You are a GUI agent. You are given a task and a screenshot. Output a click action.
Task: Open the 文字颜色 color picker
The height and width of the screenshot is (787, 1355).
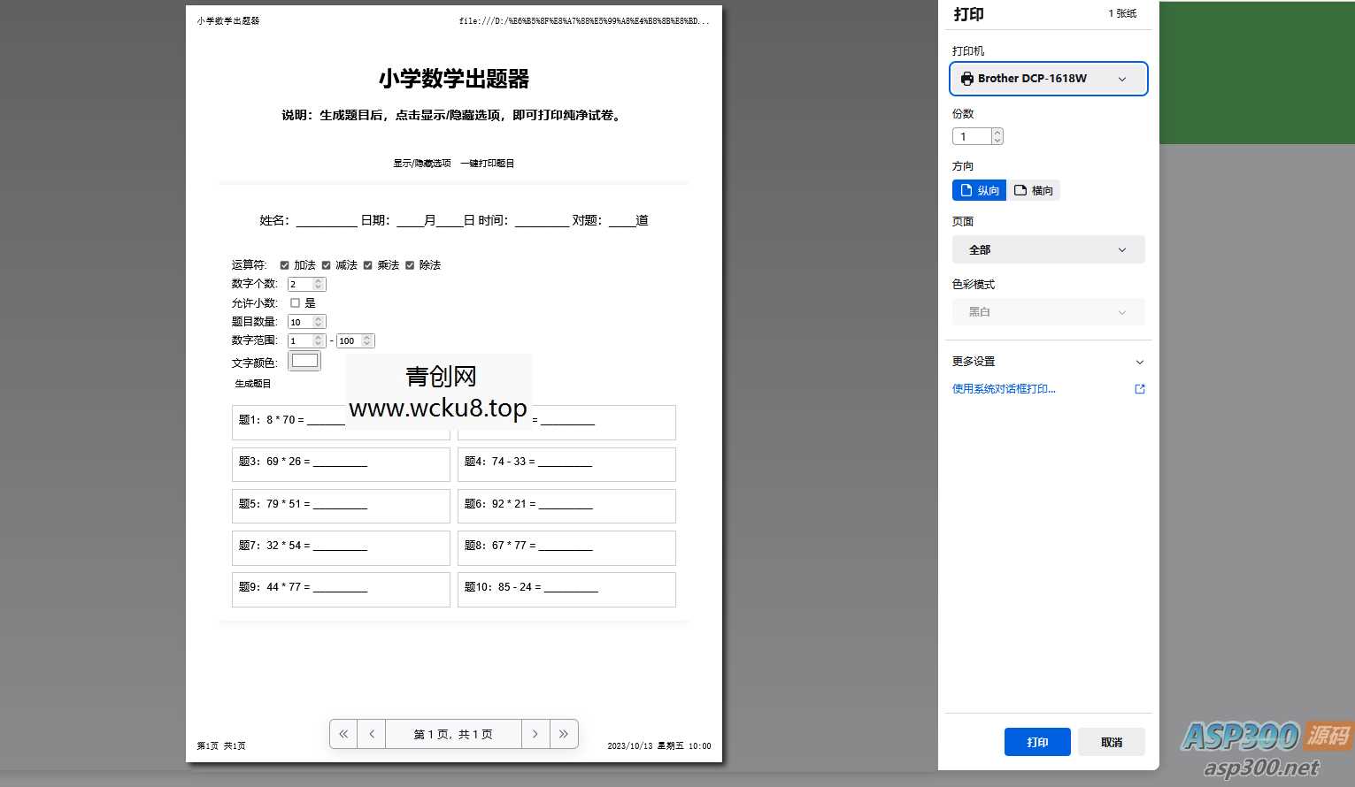pos(304,360)
